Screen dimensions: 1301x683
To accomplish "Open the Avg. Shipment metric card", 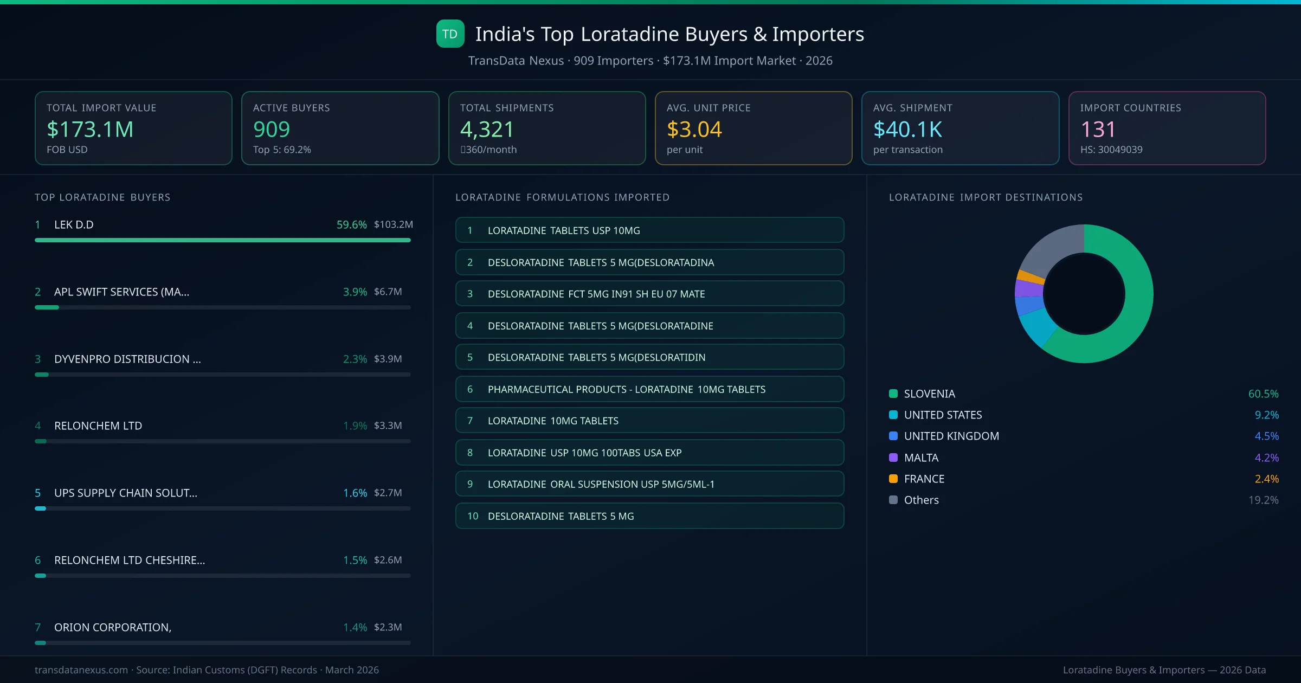I will point(960,127).
